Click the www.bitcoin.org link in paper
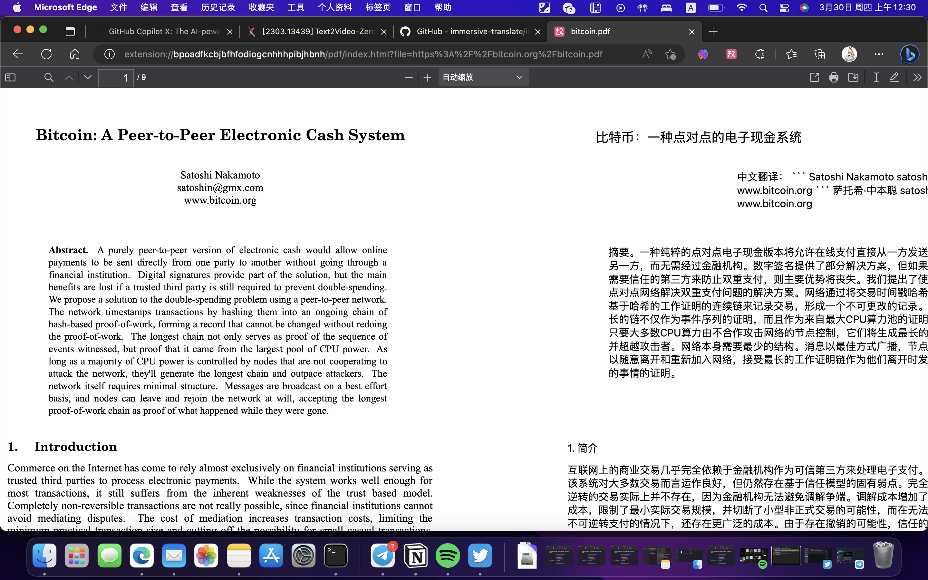Screen dimensions: 928x580 click(x=220, y=200)
